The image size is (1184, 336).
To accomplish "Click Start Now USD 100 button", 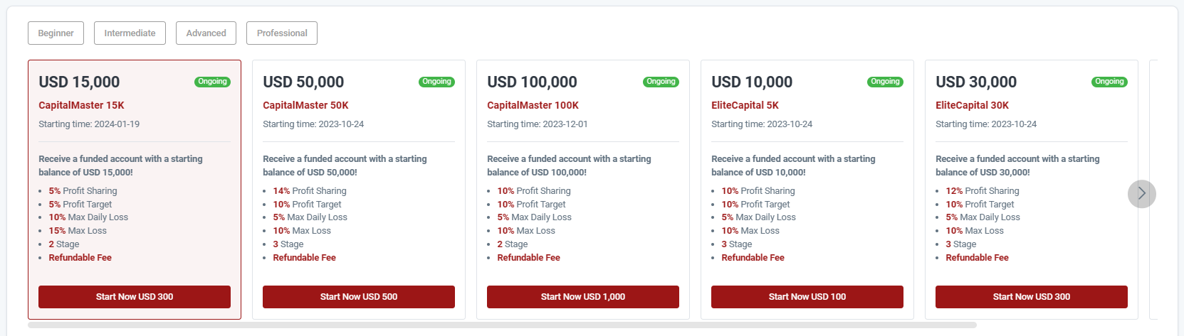I will (x=807, y=297).
